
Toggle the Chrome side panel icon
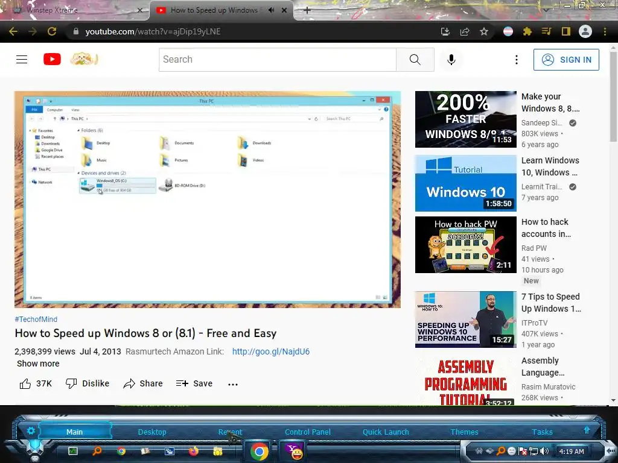[x=566, y=31]
